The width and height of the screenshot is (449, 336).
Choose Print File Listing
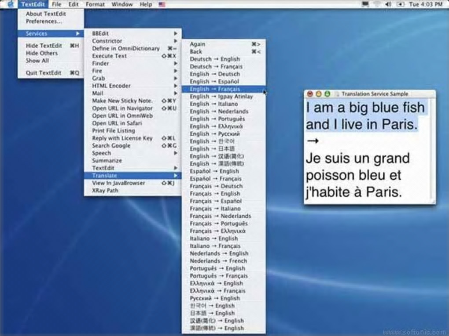click(x=132, y=130)
